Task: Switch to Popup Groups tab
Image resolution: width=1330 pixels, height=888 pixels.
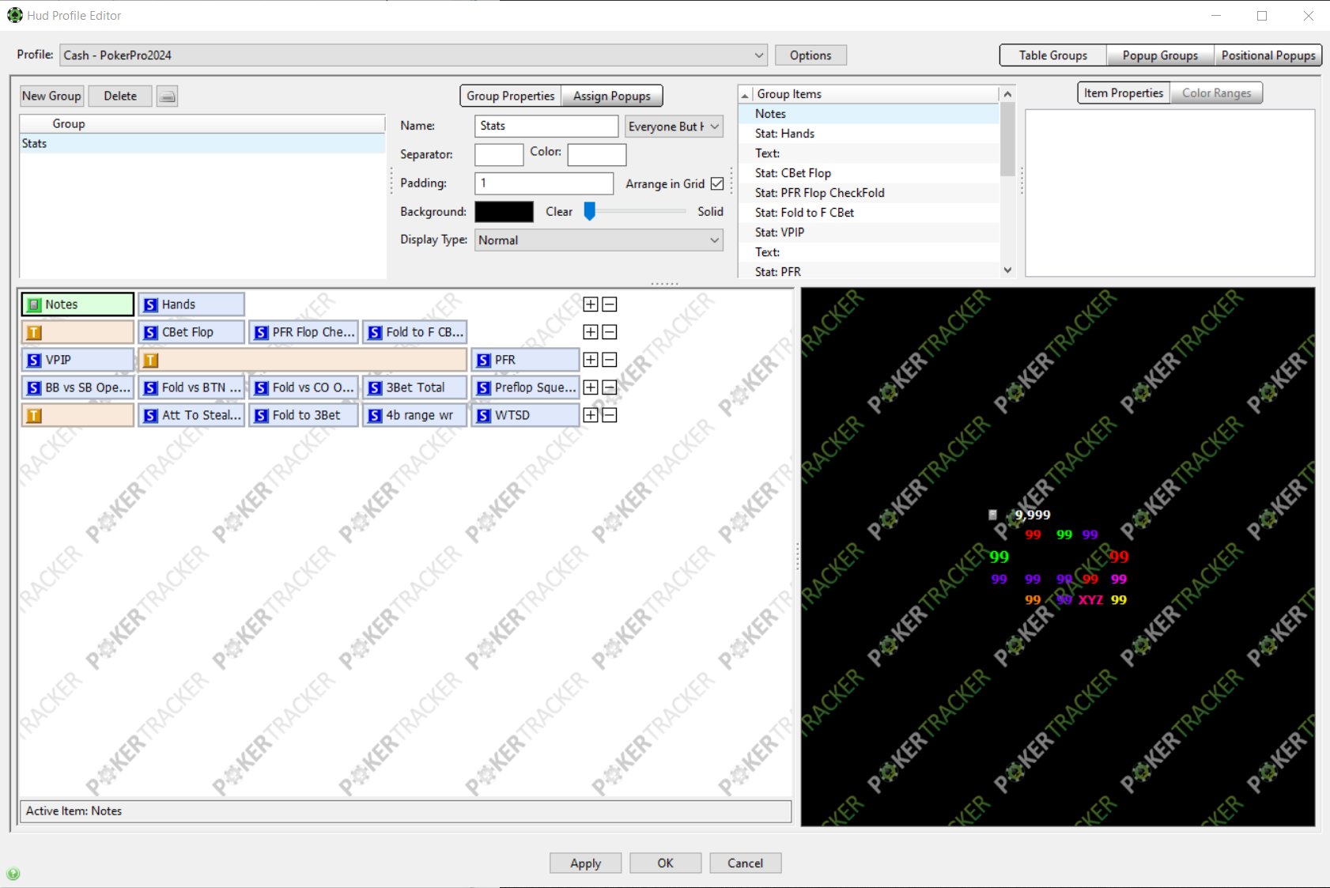Action: point(1160,55)
